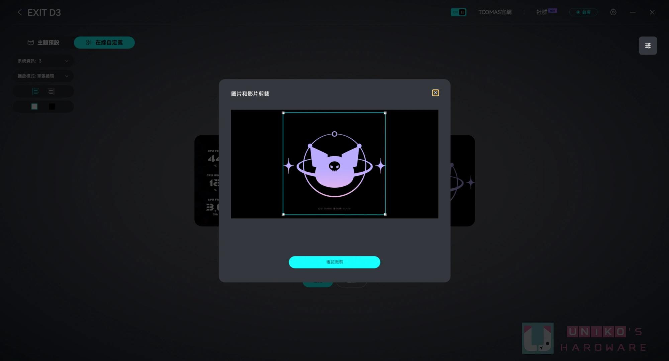
Task: Open the hexagon settings icon
Action: (613, 12)
